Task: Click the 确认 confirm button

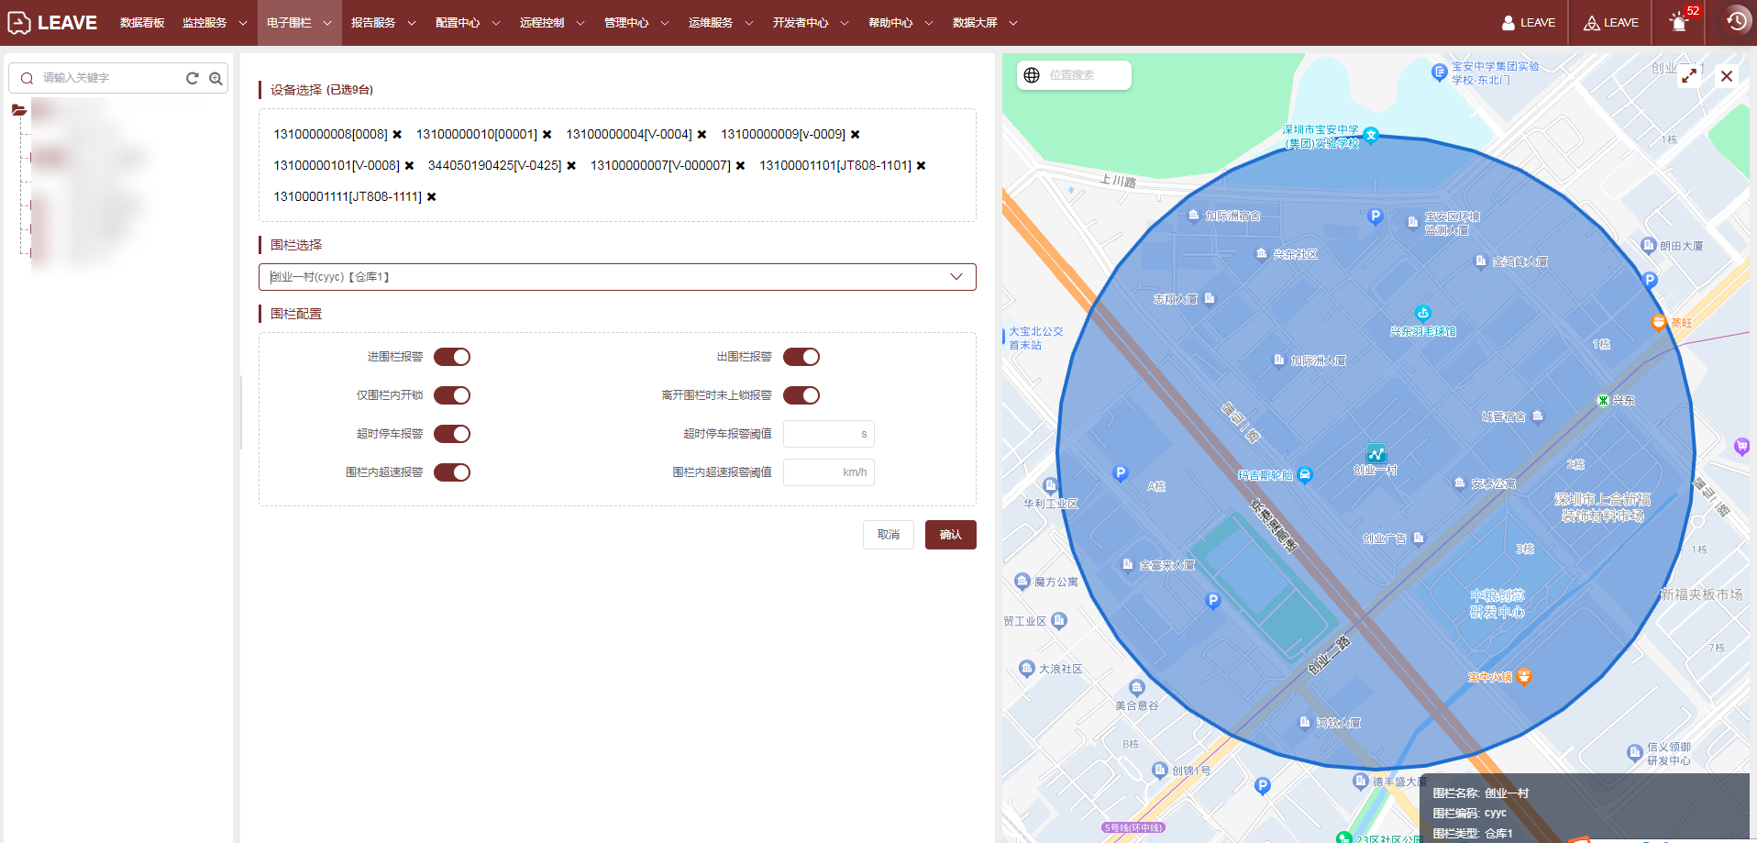Action: coord(950,535)
